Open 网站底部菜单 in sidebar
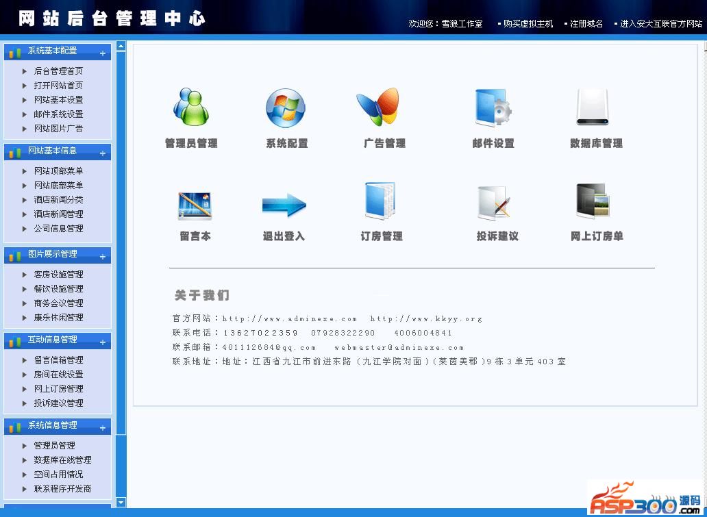 [59, 186]
